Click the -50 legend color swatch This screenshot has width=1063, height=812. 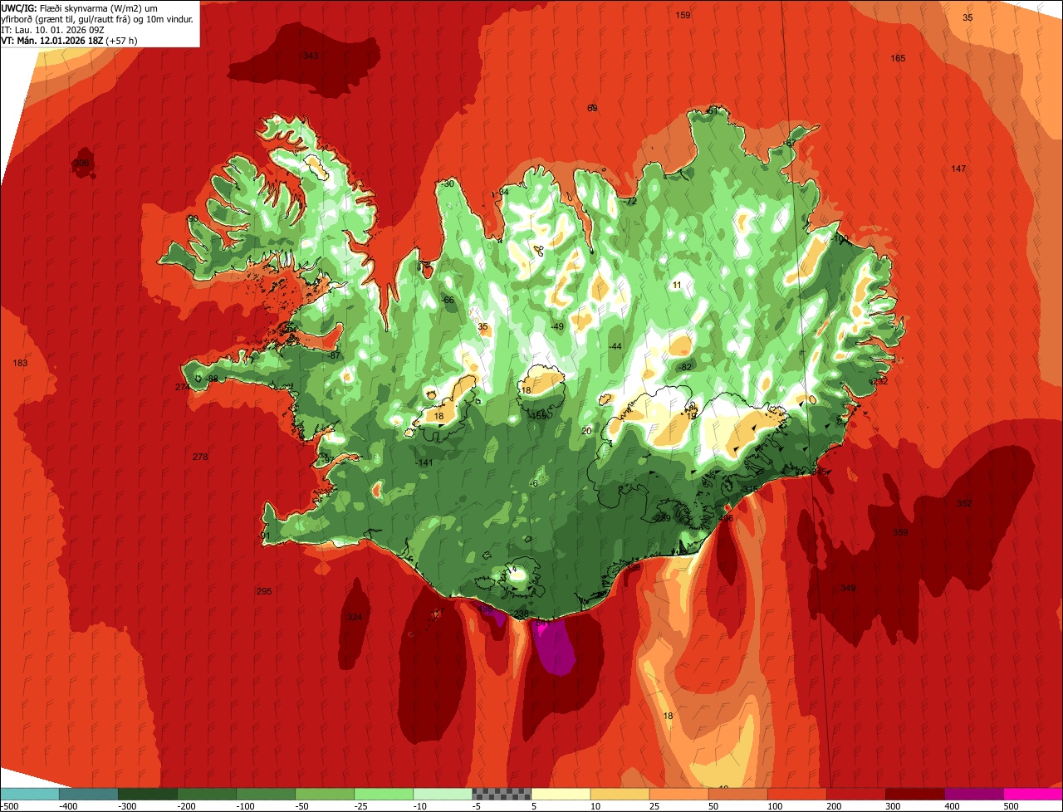coord(324,794)
